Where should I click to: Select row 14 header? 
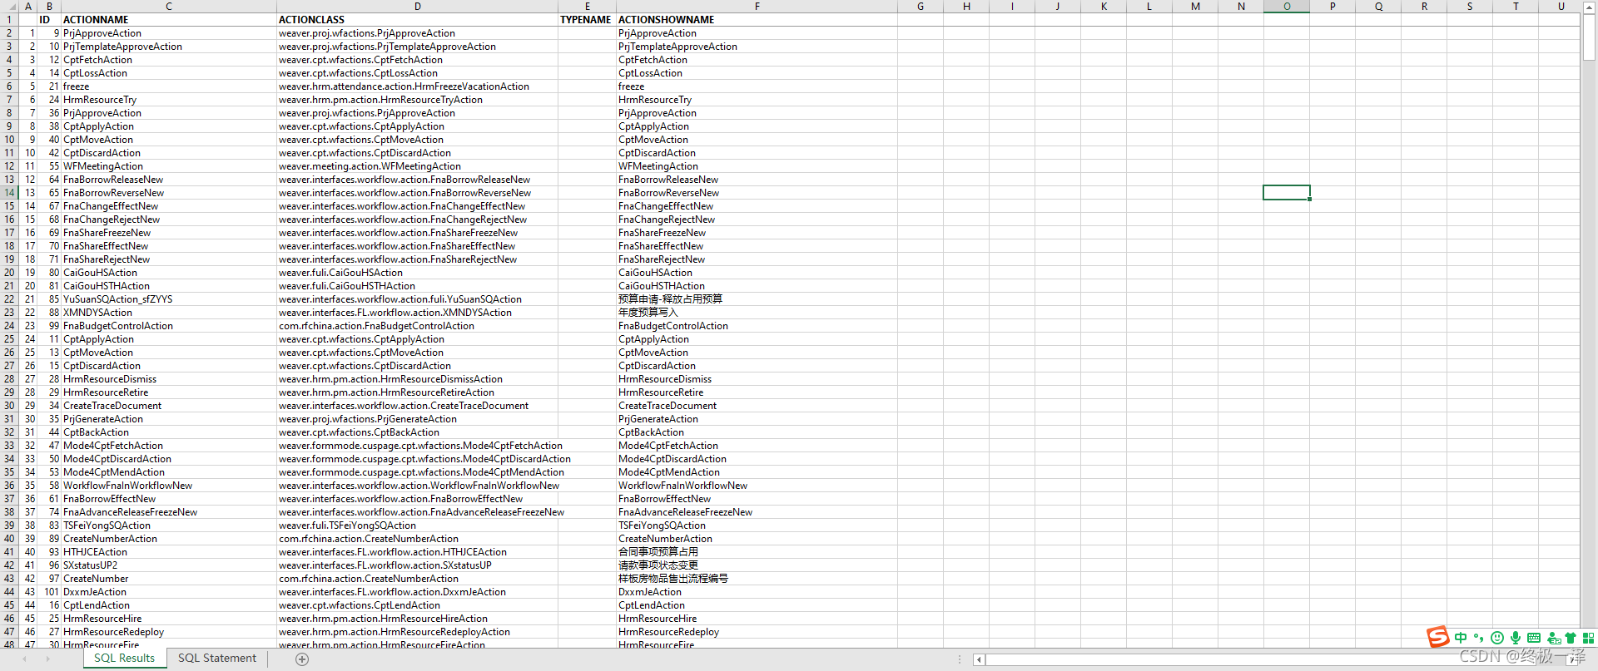(9, 192)
